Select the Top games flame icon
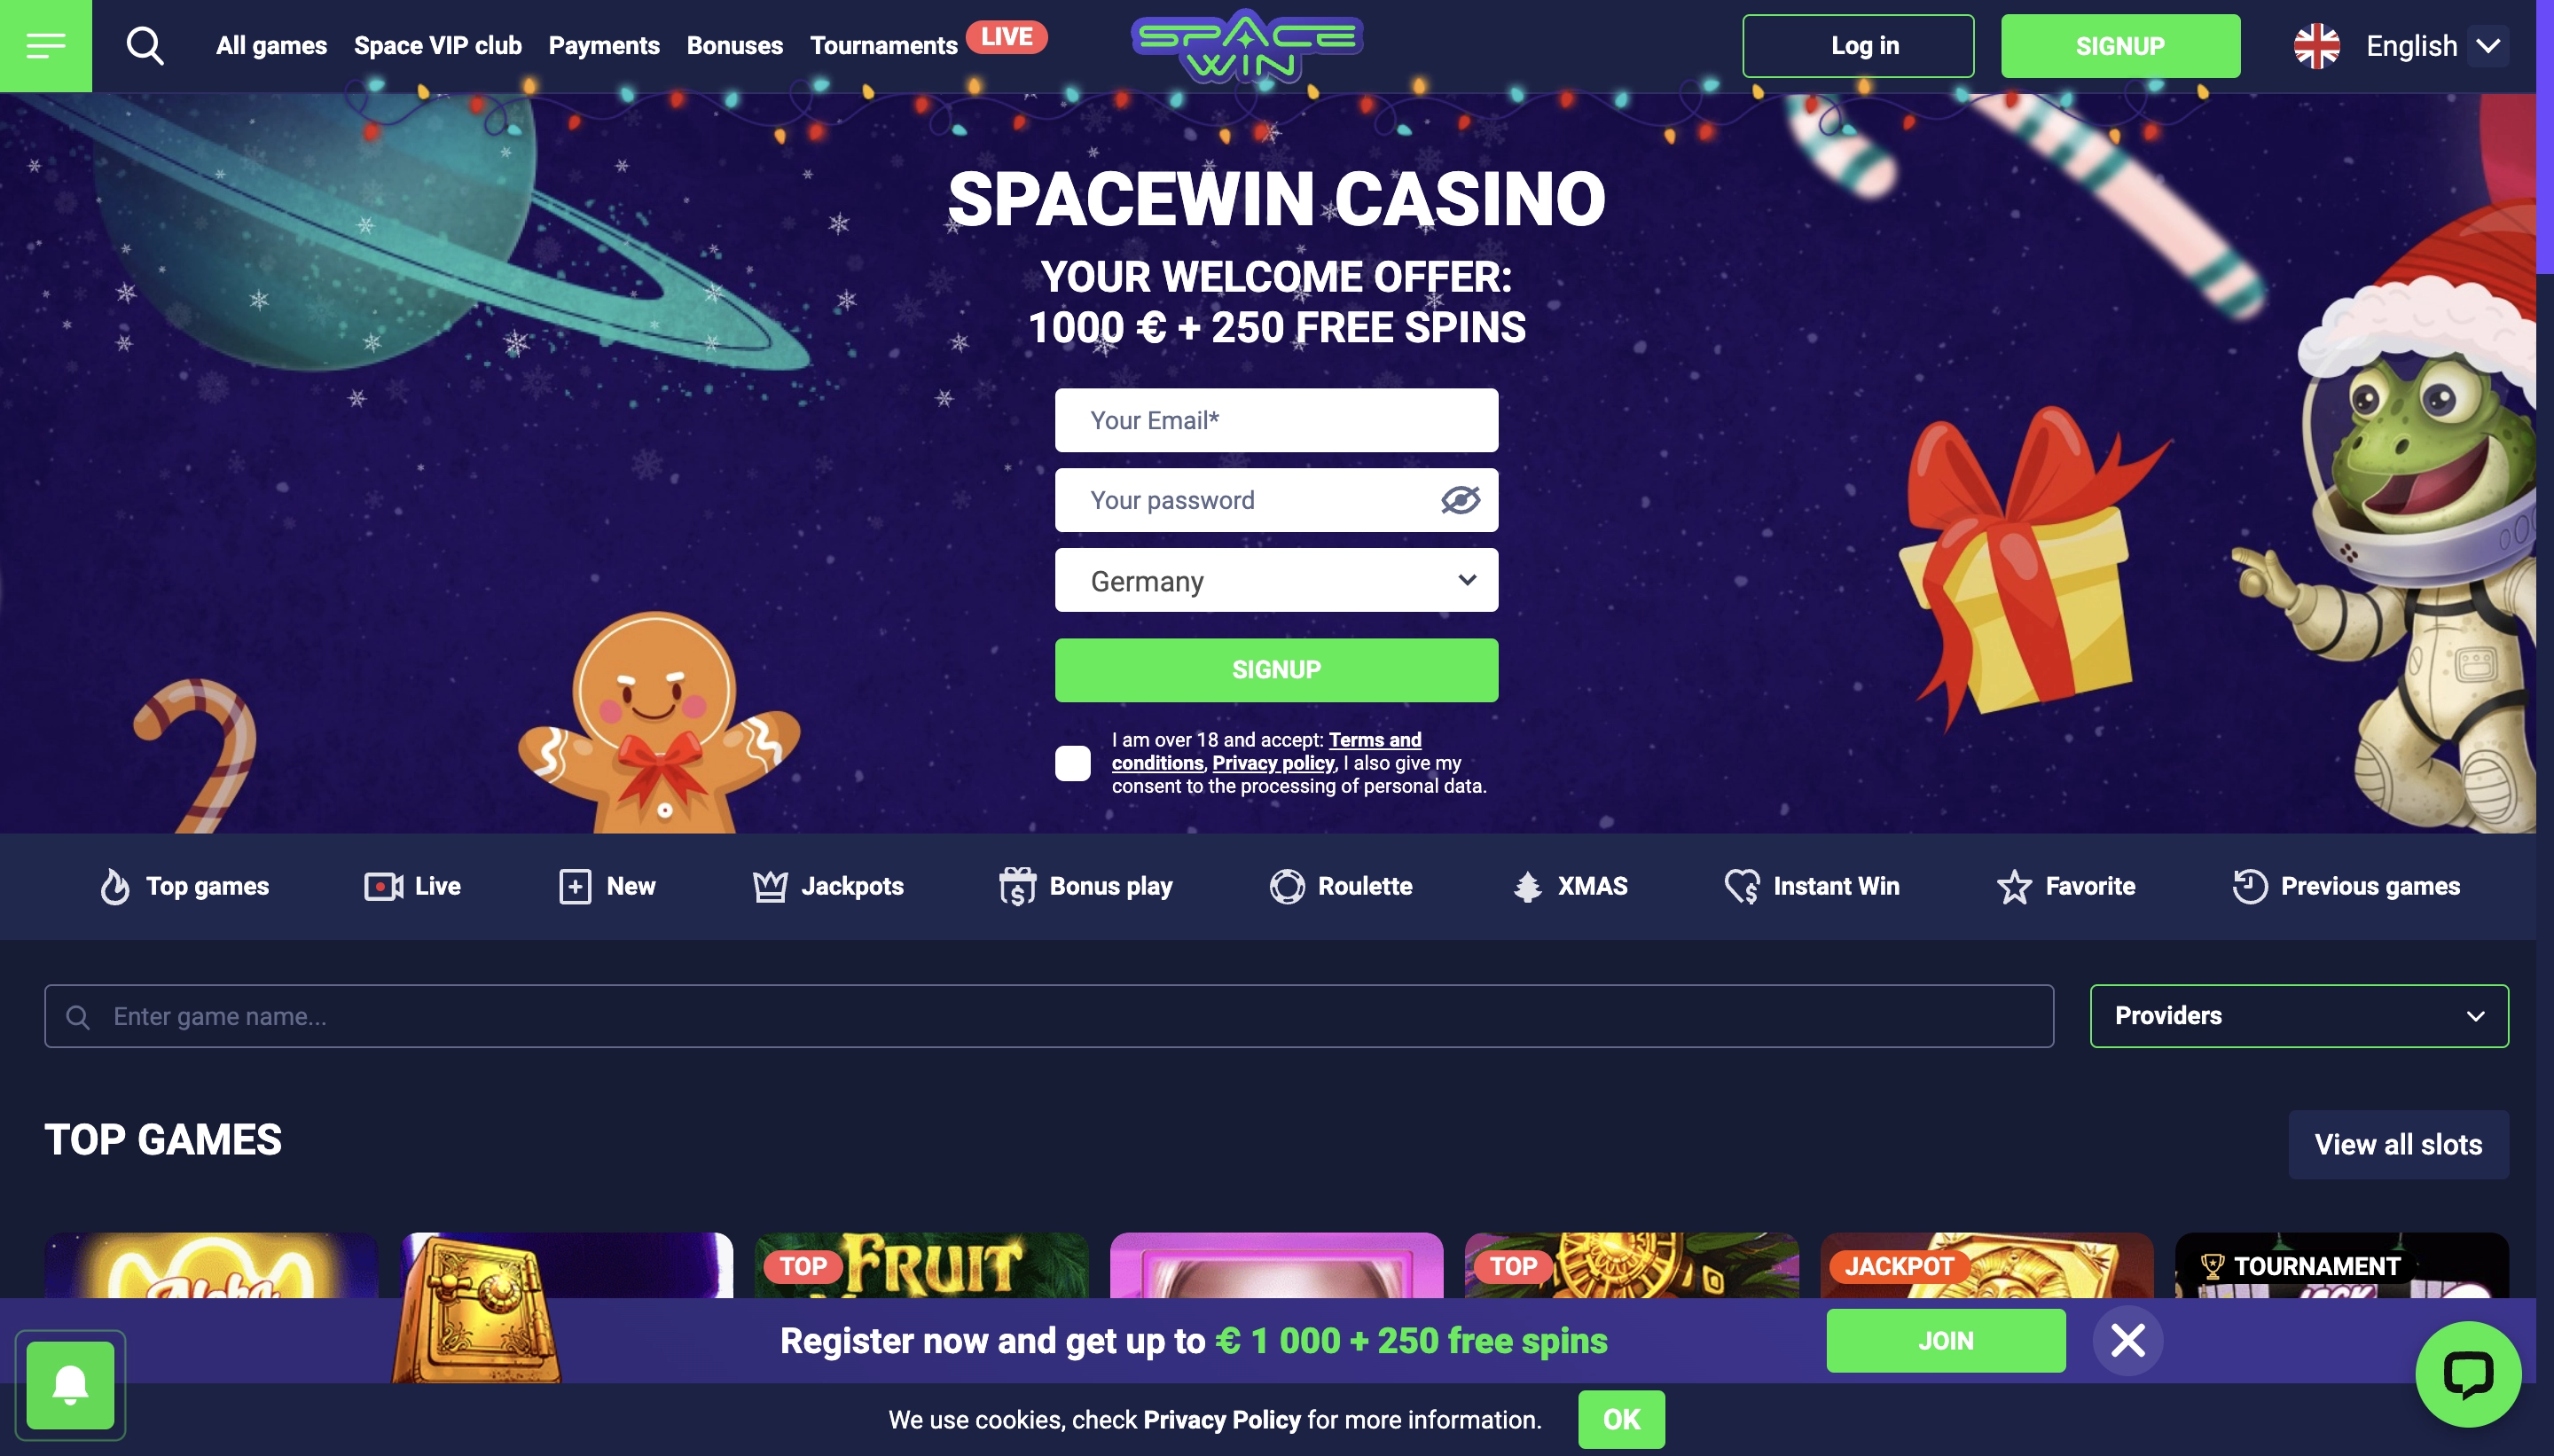Screen dimensions: 2554x1456 coord(115,886)
